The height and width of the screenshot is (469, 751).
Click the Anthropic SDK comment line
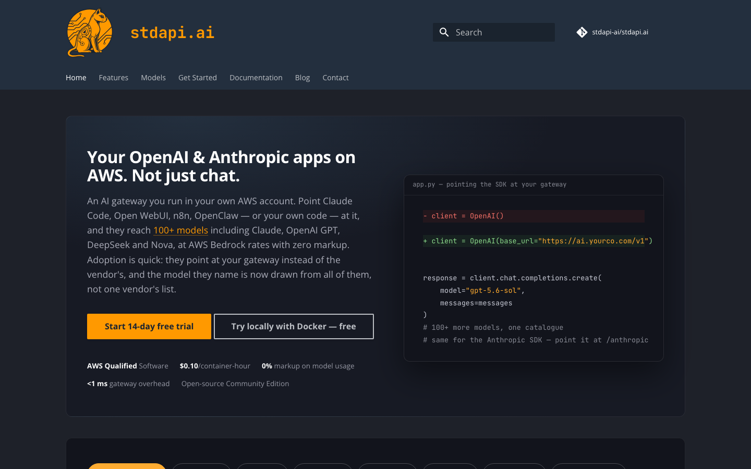tap(536, 340)
